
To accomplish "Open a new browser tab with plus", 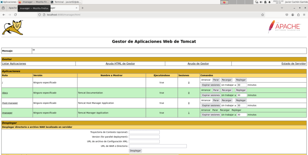I will coord(82,8).
